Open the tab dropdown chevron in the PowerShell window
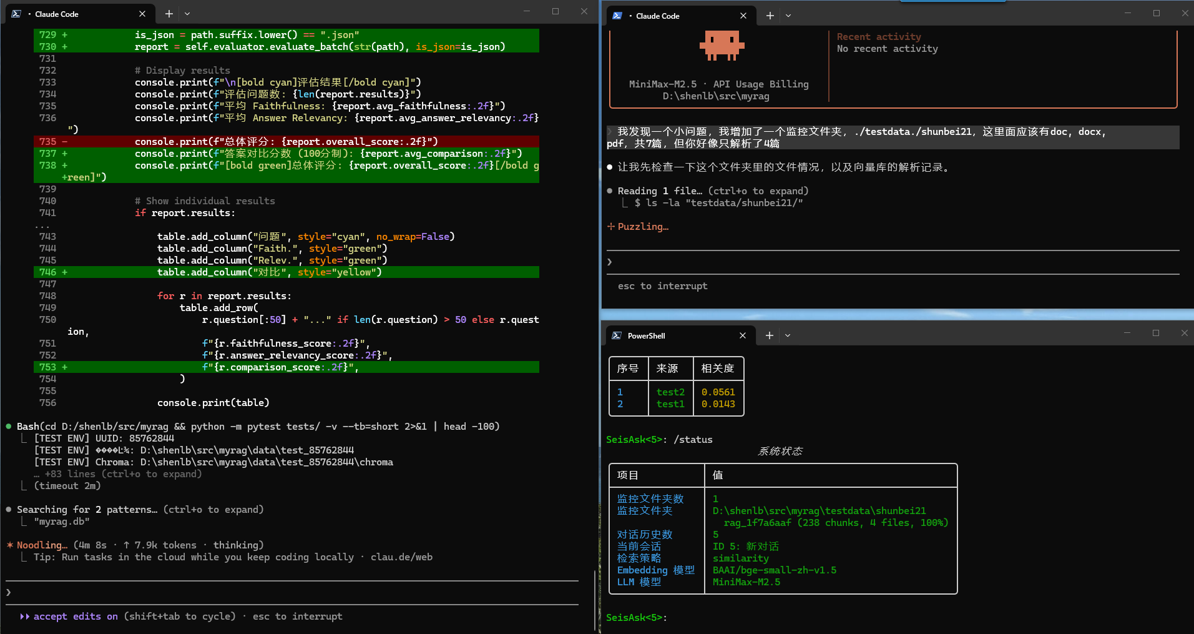Viewport: 1194px width, 634px height. coord(788,335)
